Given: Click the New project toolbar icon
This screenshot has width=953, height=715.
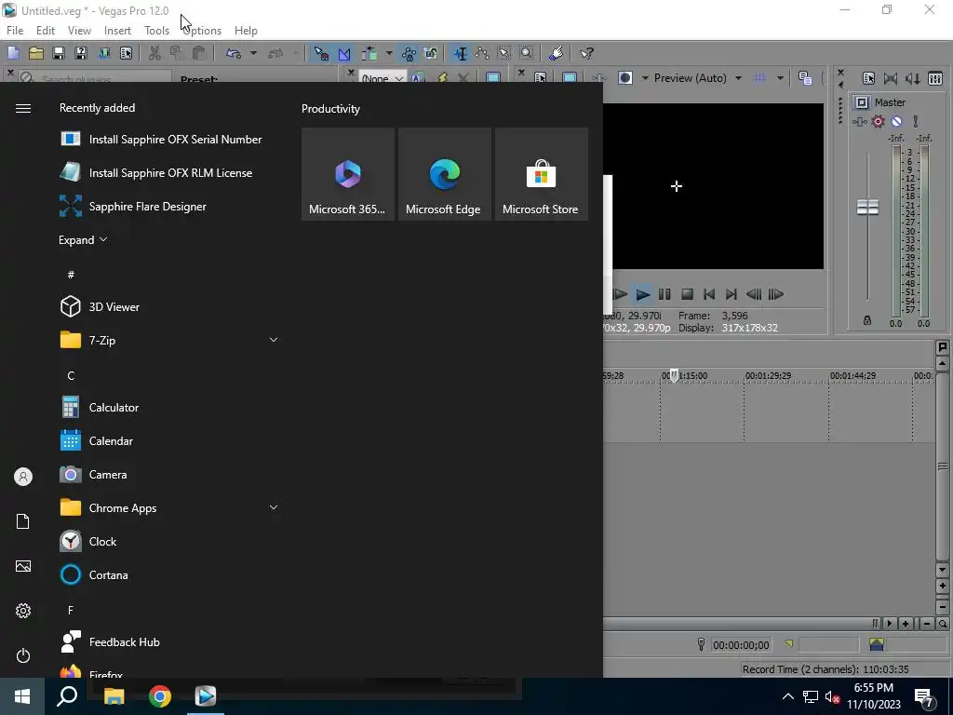Looking at the screenshot, I should click(13, 53).
